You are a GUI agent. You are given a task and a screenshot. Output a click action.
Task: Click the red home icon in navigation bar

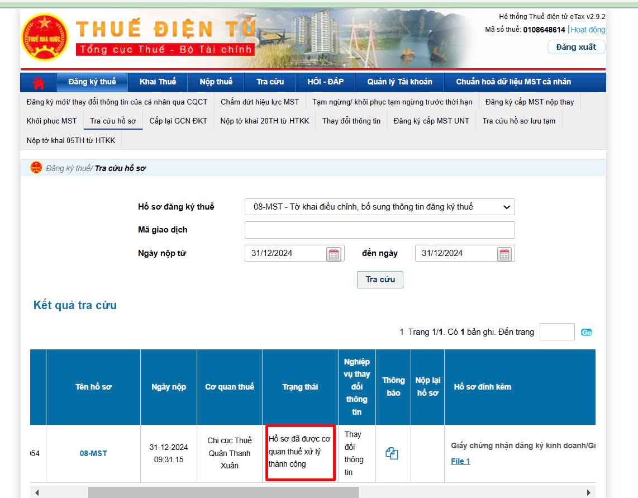pyautogui.click(x=39, y=83)
